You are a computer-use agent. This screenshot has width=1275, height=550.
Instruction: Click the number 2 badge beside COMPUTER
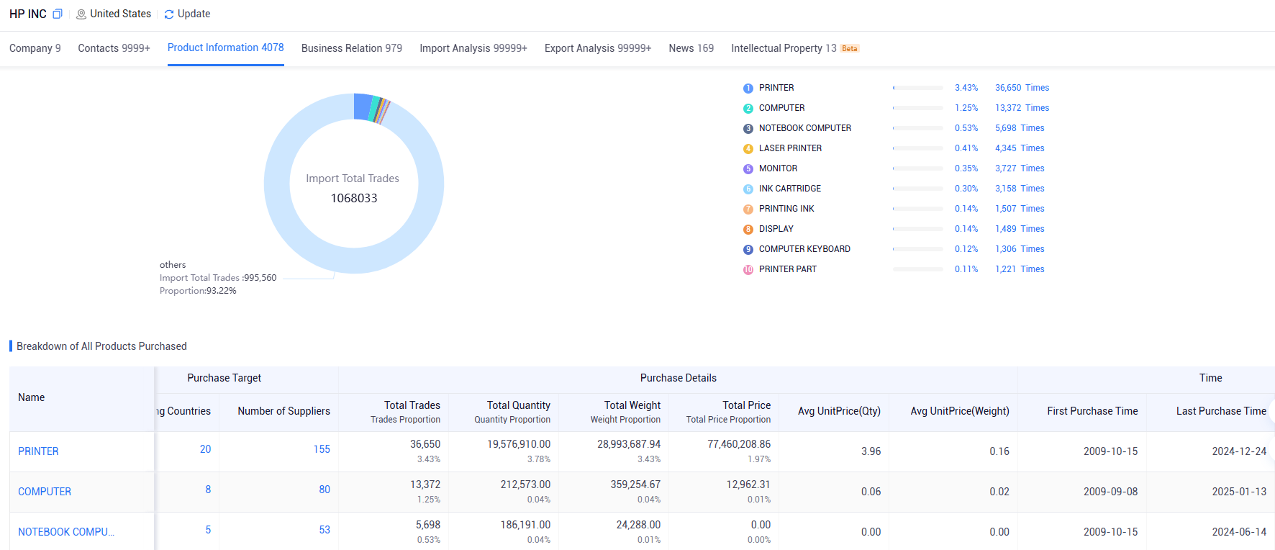[x=748, y=108]
